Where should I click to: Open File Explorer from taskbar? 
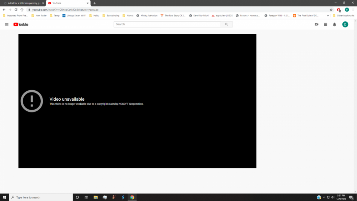[96, 197]
